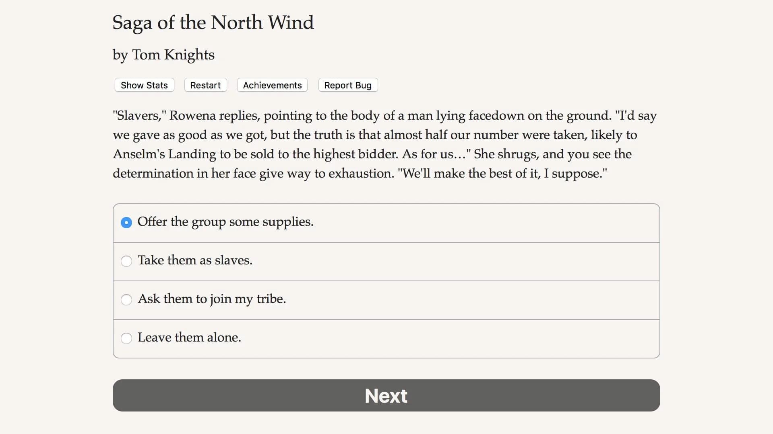Screen dimensions: 773x434
Task: Choose the option 'Take them as slaves'
Action: (x=126, y=261)
